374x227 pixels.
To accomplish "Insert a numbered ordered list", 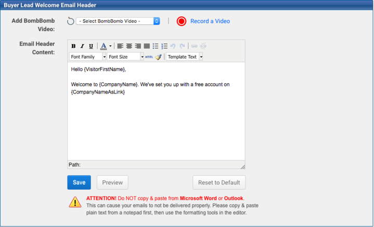I will coord(164,46).
